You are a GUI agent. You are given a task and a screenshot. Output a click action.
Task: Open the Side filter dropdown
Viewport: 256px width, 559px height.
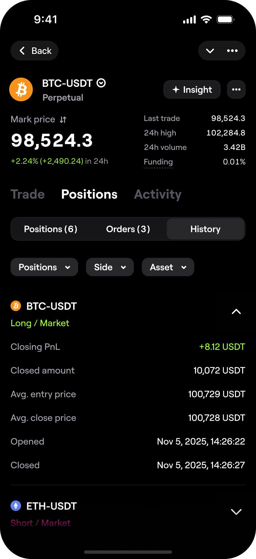point(110,267)
